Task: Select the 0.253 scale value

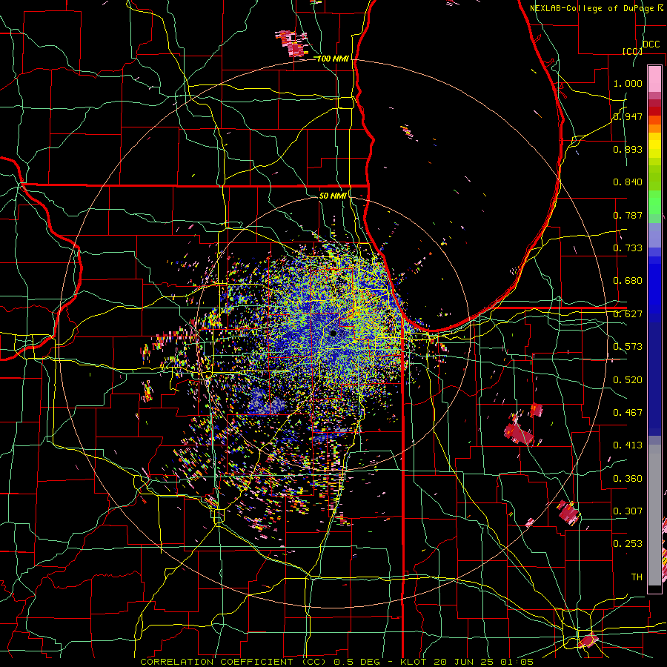Action: [628, 544]
